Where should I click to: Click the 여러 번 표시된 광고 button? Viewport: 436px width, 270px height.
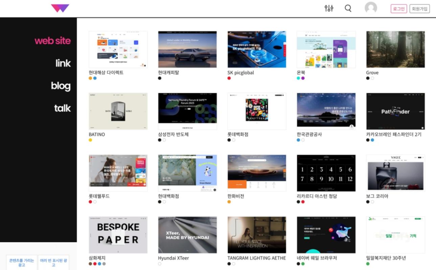click(53, 263)
